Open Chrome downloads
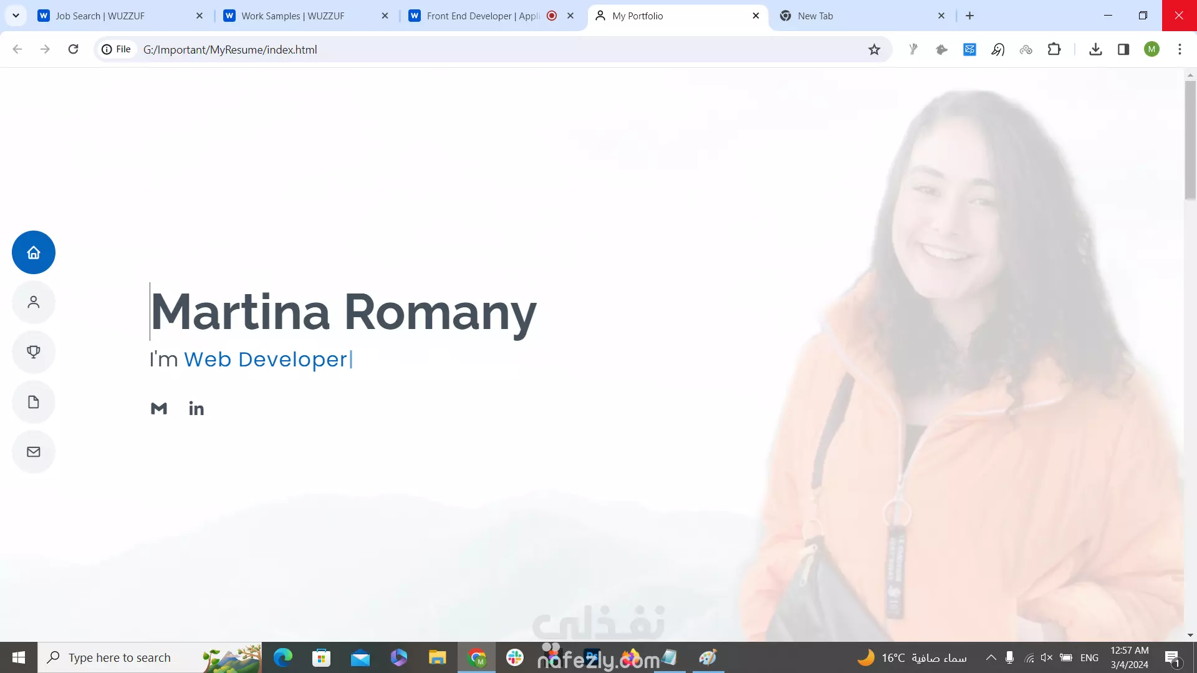The height and width of the screenshot is (673, 1197). (x=1095, y=49)
